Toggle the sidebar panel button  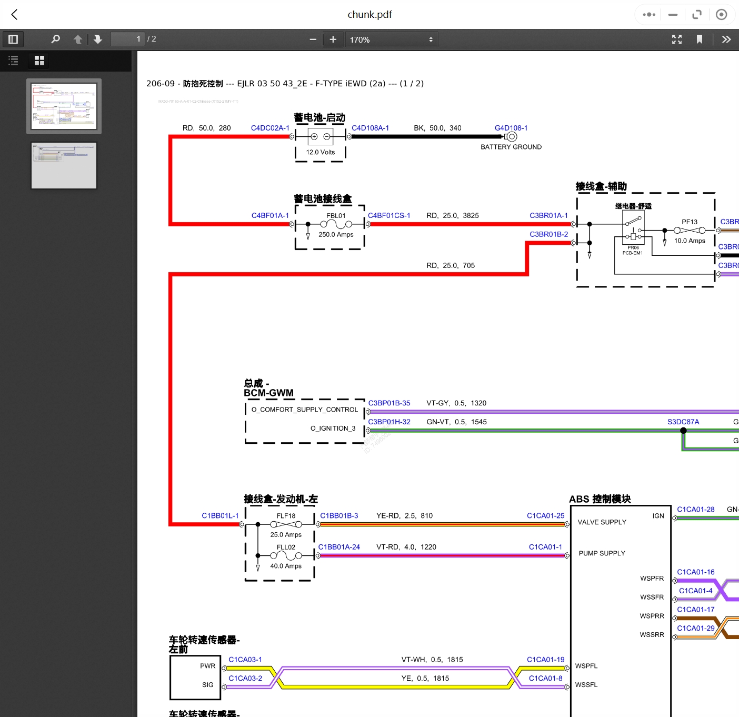(13, 39)
